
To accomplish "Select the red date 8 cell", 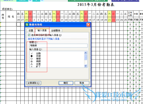I will point(58,20).
